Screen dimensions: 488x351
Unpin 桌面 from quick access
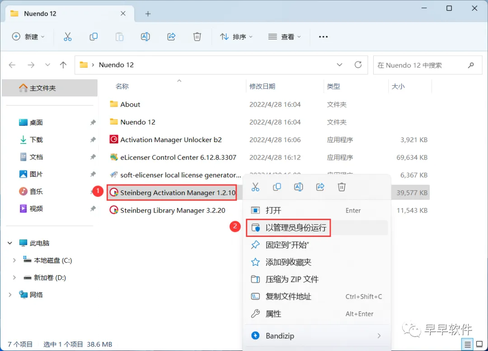93,122
